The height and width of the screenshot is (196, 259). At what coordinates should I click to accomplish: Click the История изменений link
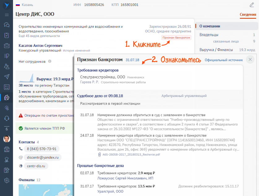point(76,51)
